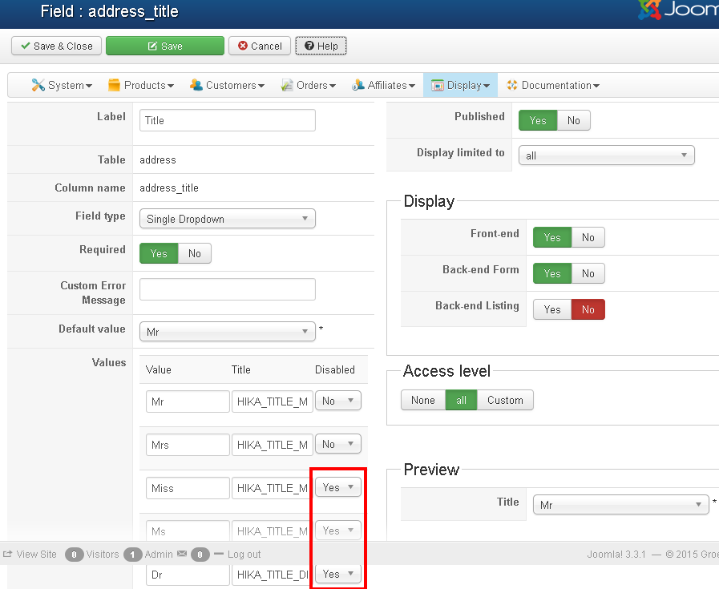719x589 pixels.
Task: Open the Preview Title dropdown
Action: click(621, 505)
